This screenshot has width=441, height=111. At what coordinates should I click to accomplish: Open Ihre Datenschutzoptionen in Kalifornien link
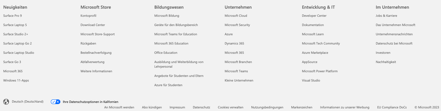91,102
